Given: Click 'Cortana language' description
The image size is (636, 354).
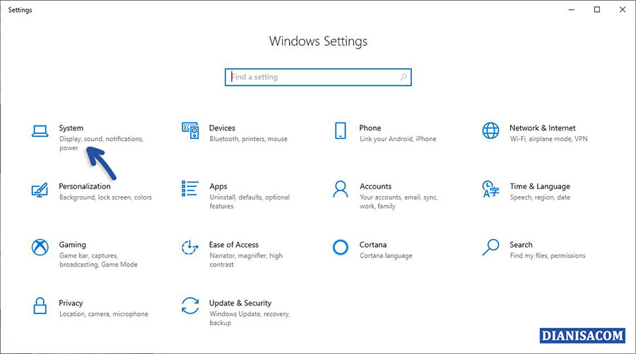Looking at the screenshot, I should [x=386, y=256].
